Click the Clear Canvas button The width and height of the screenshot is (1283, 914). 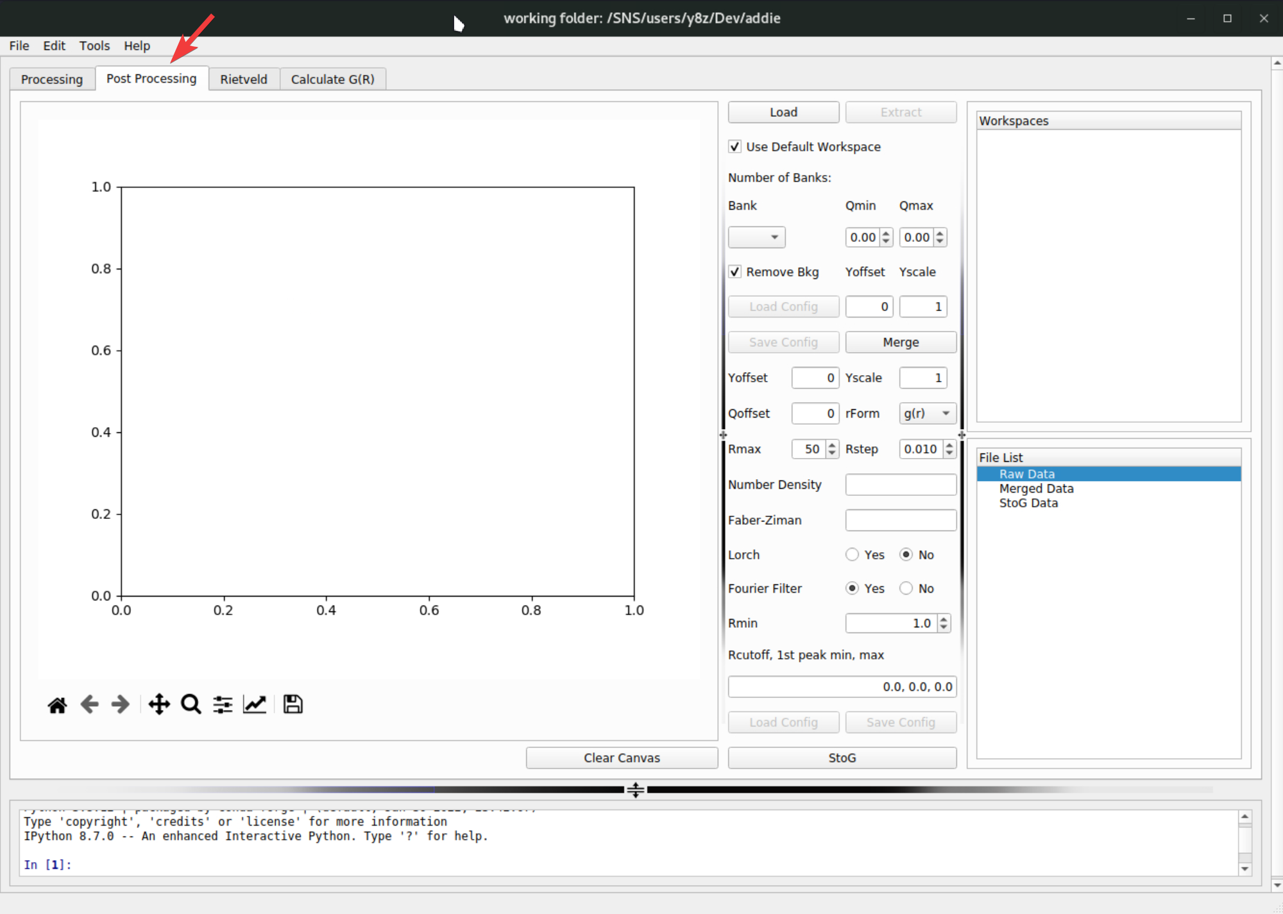621,757
